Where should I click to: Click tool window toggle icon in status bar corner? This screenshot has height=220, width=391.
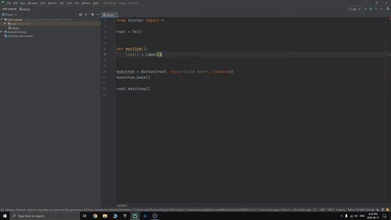click(x=2, y=210)
